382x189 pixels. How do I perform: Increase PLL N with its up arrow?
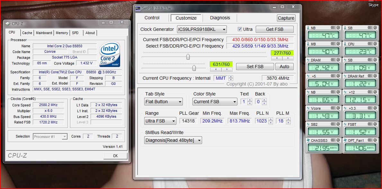pos(271,119)
